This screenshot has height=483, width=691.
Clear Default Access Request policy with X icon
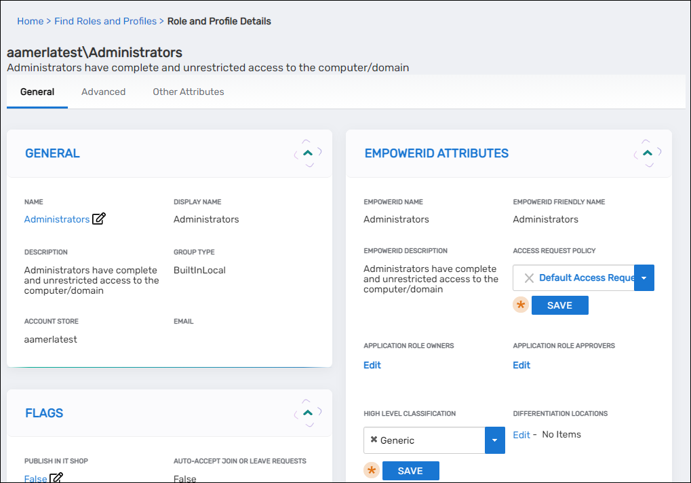(x=529, y=278)
